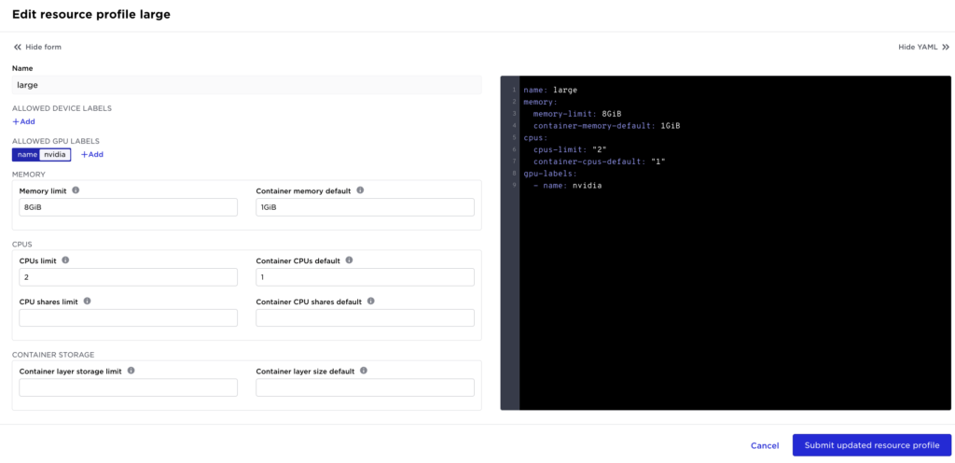
Task: Click the Memory limit info icon
Action: [x=76, y=190]
